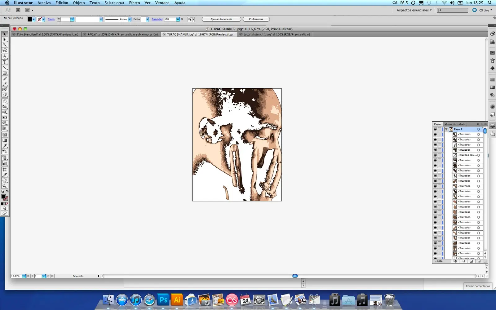Toggle lock box of Capa 1 layer
Screen dimensions: 496x310
coord(440,129)
